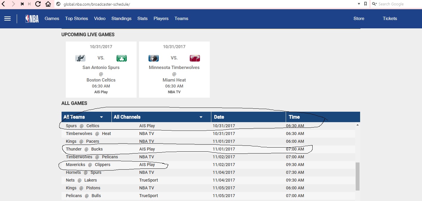422x201 pixels.
Task: Bookmark this page icon
Action: click(x=365, y=4)
